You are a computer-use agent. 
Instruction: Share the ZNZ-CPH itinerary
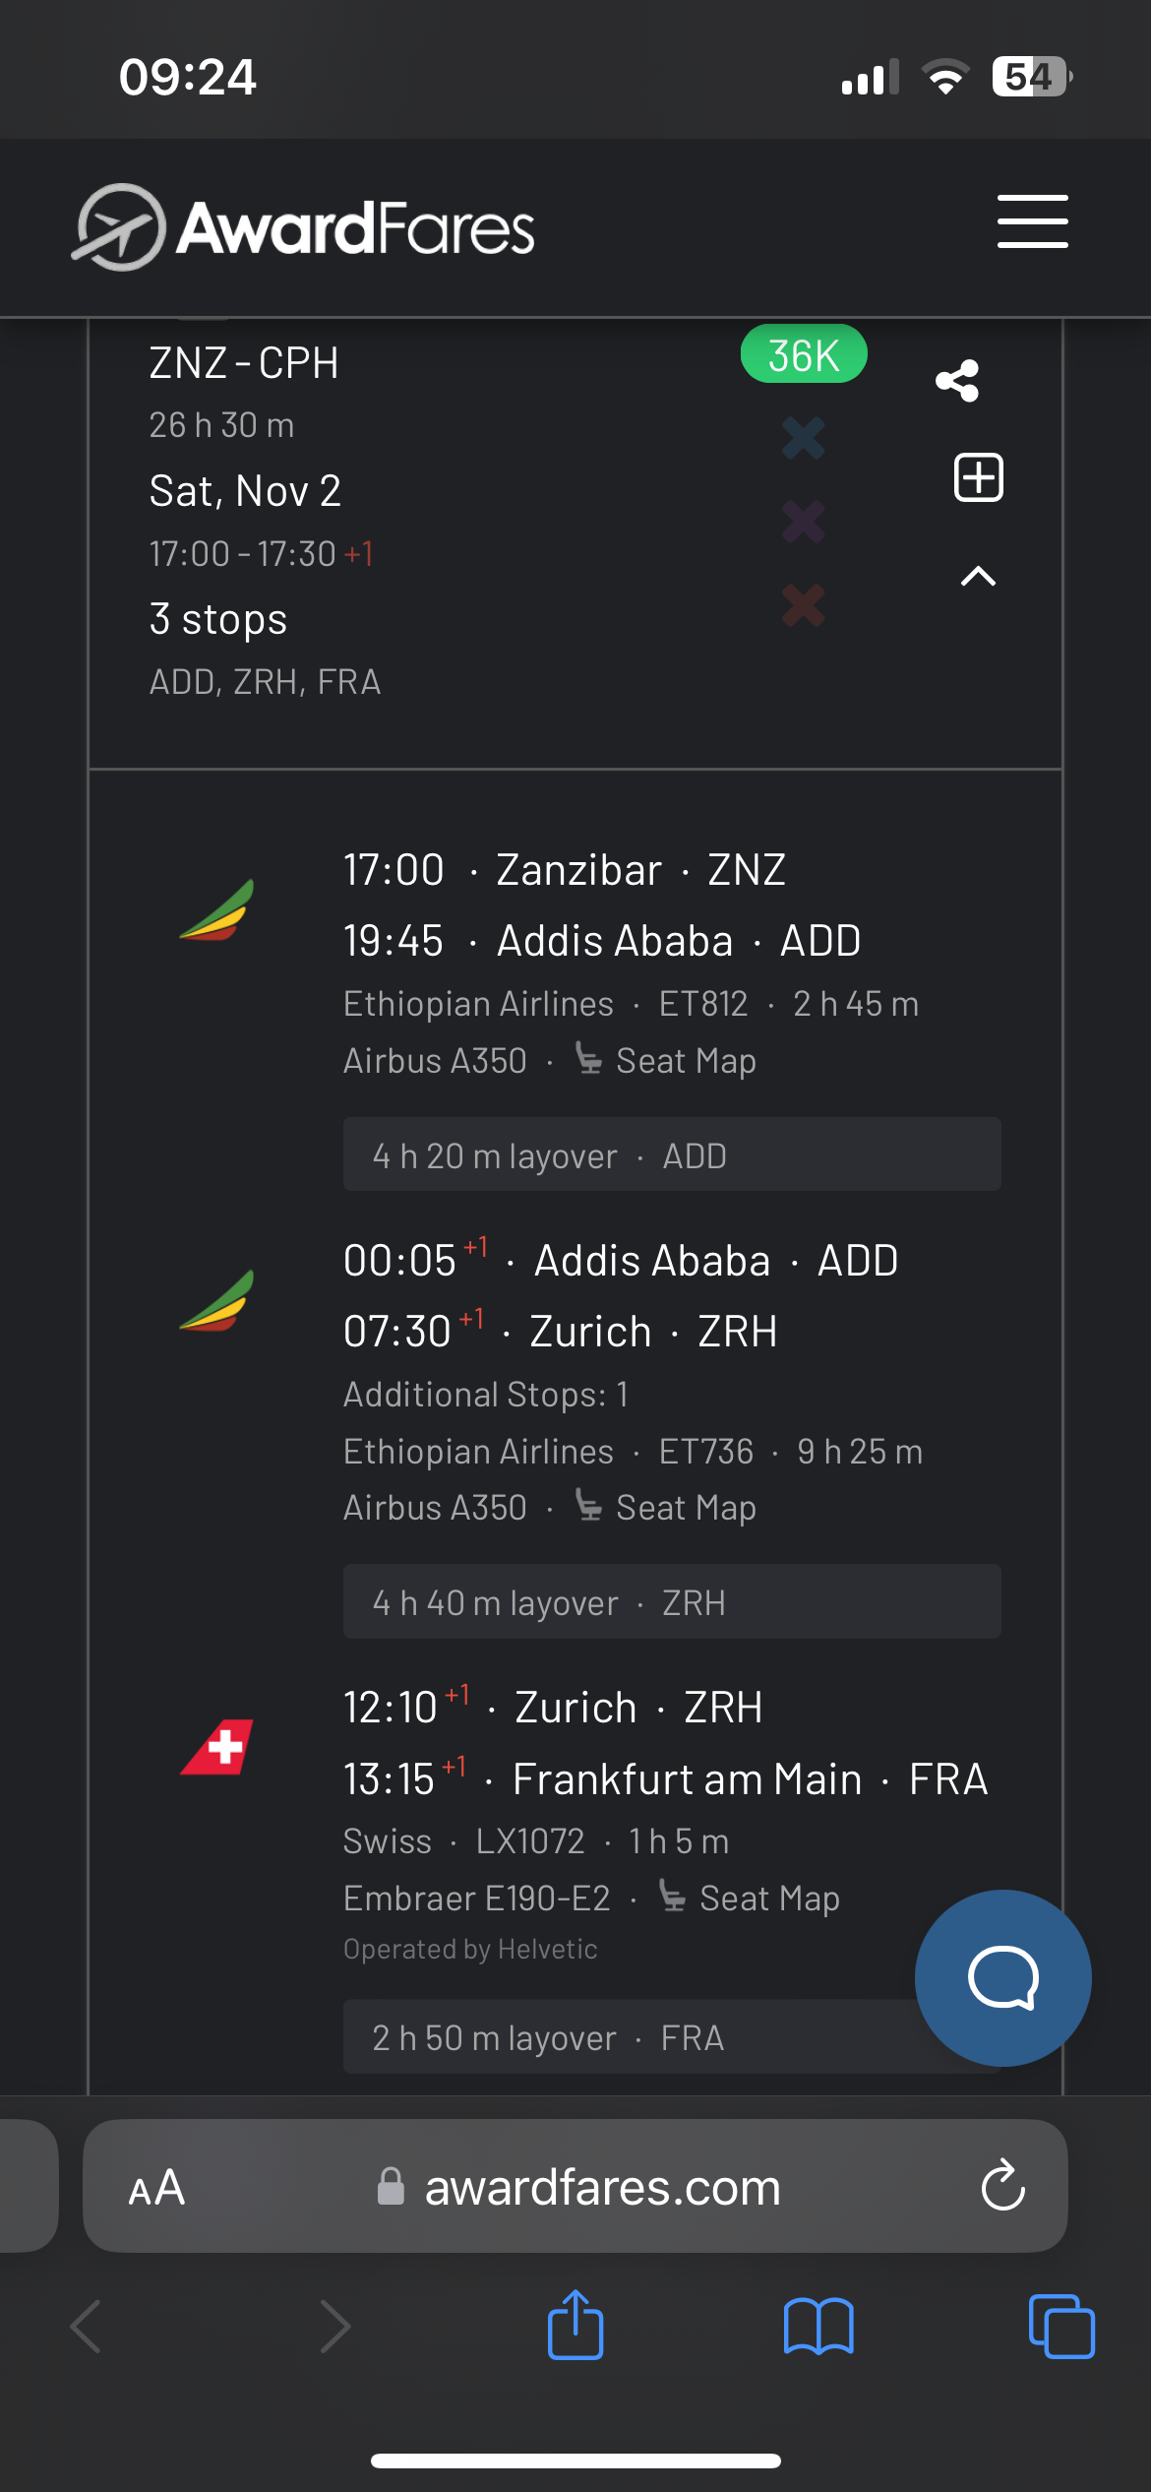click(x=957, y=380)
